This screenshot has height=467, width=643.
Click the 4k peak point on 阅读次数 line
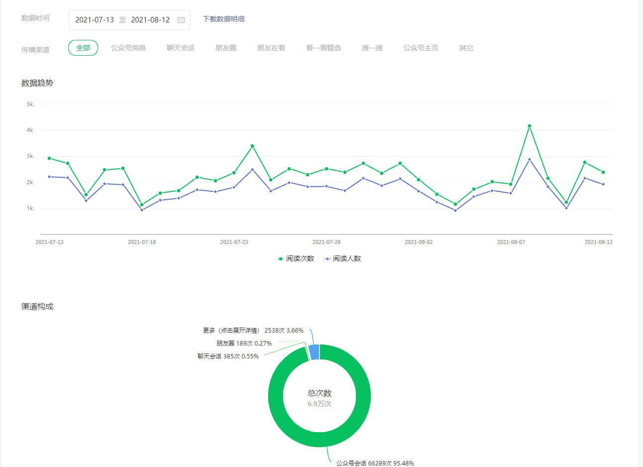click(530, 126)
